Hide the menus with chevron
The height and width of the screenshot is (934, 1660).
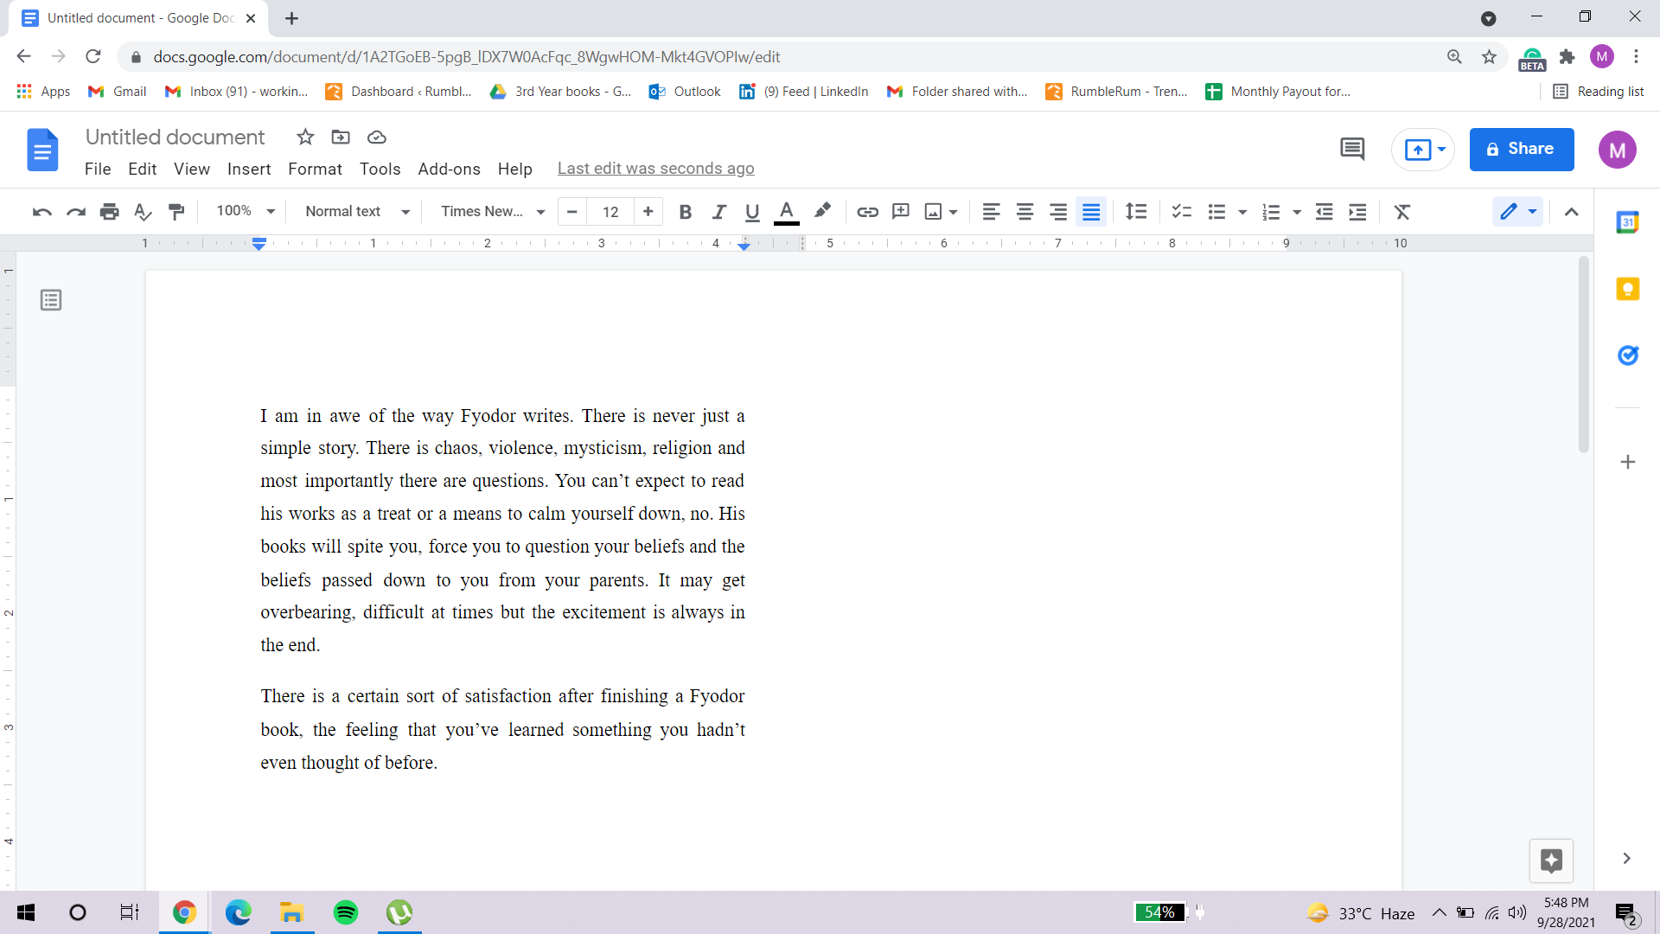(1571, 212)
